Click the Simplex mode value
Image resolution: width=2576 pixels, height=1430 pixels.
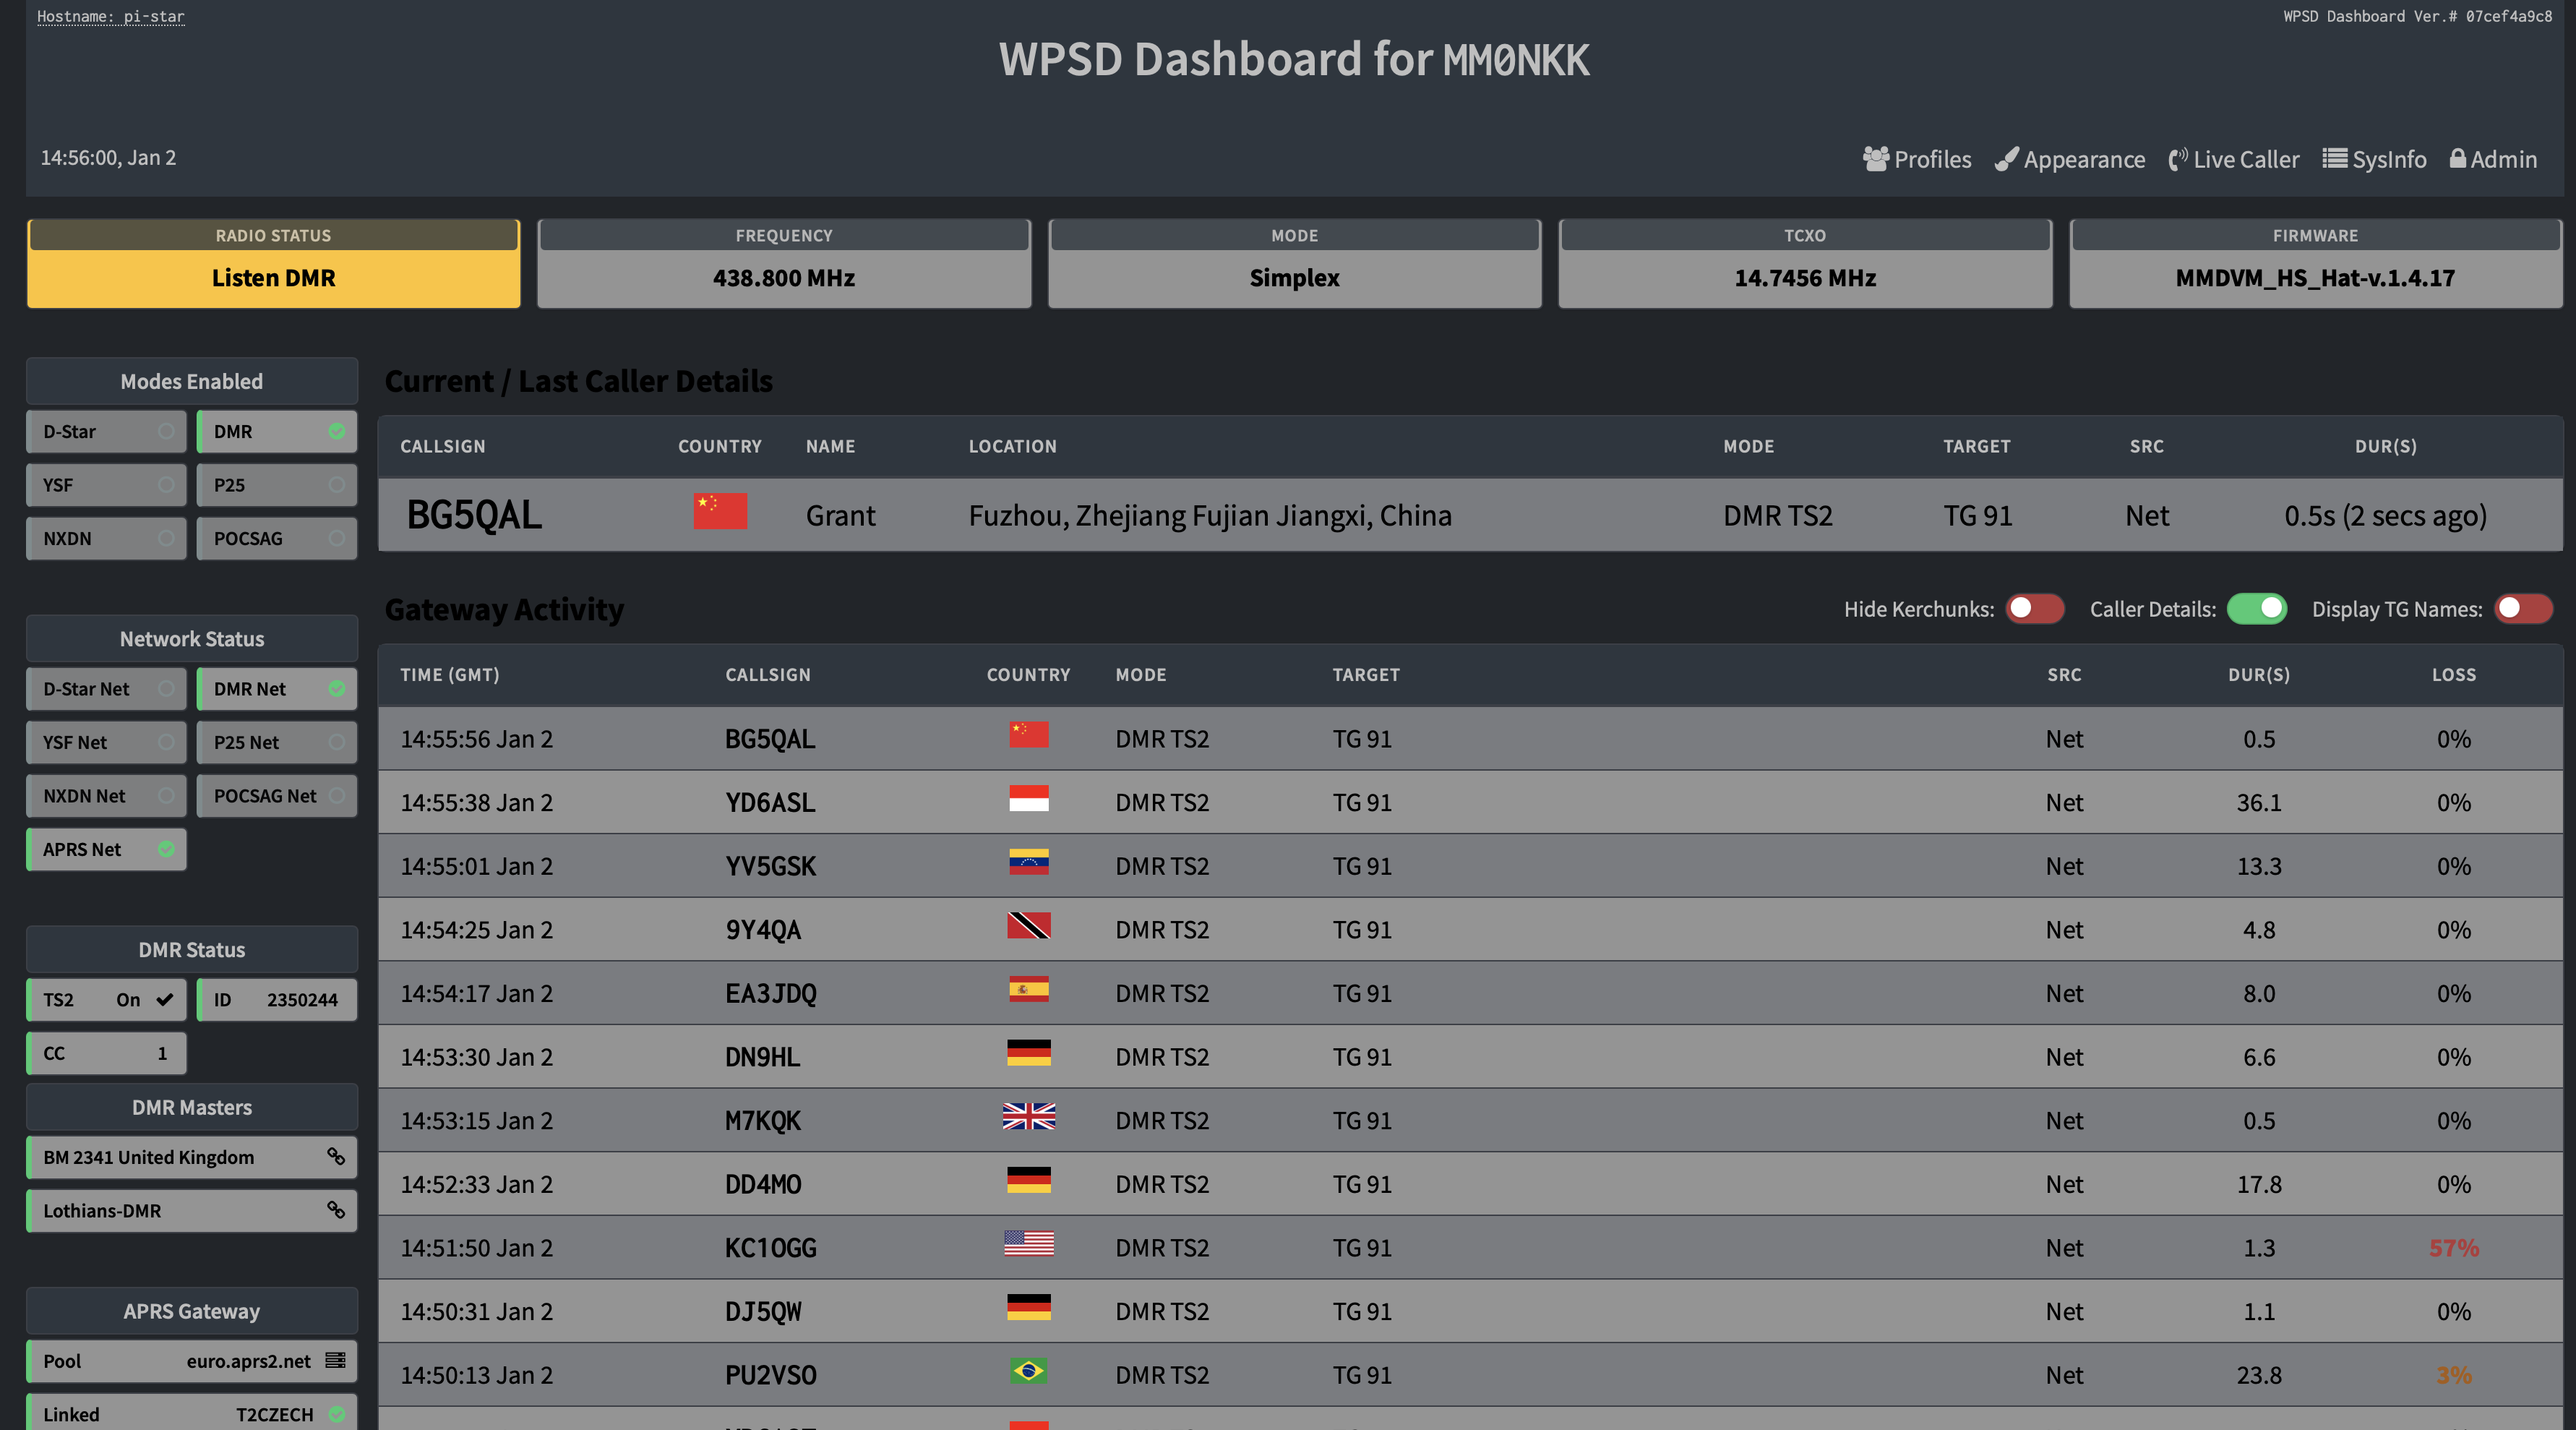point(1294,278)
